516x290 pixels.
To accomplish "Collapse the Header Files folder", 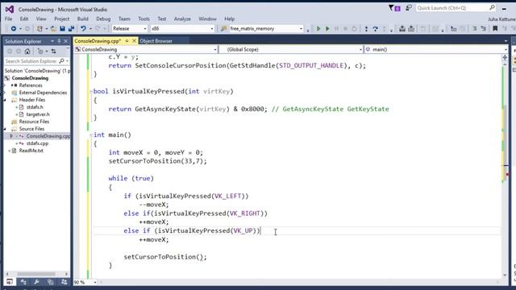I will (x=5, y=100).
